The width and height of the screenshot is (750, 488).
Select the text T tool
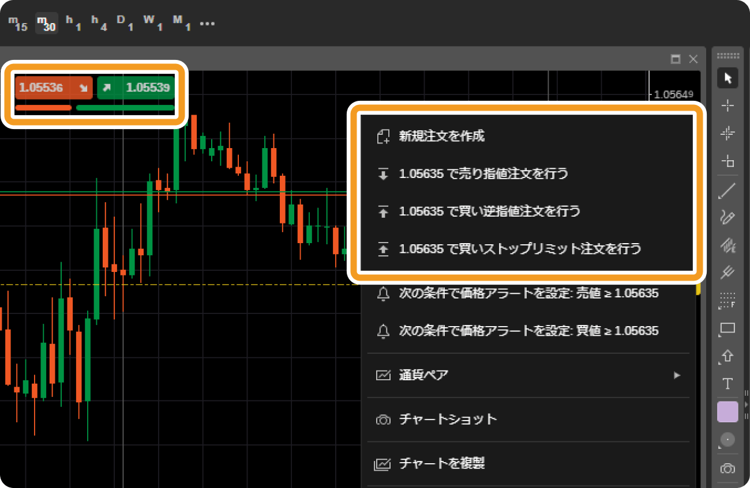point(727,384)
